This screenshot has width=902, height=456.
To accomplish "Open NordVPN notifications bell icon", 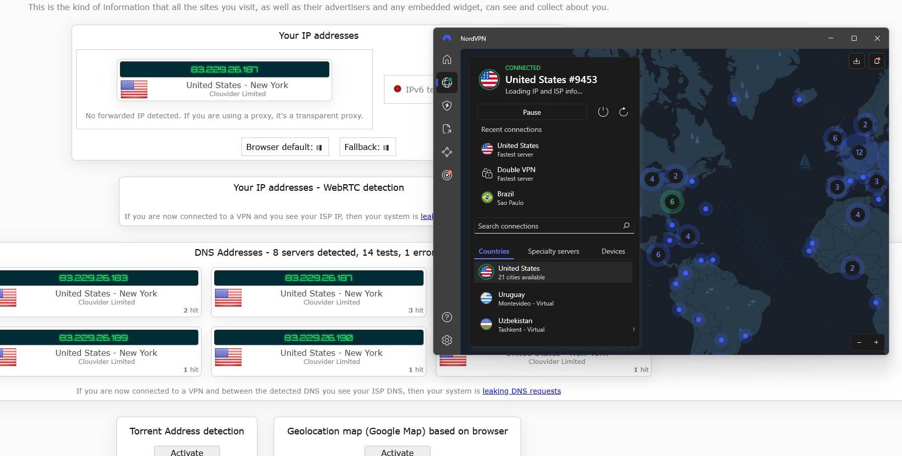I will [877, 61].
